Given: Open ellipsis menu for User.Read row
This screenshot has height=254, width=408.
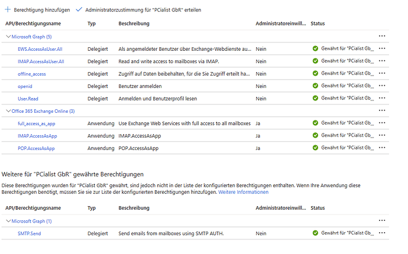Looking at the screenshot, I should [382, 98].
